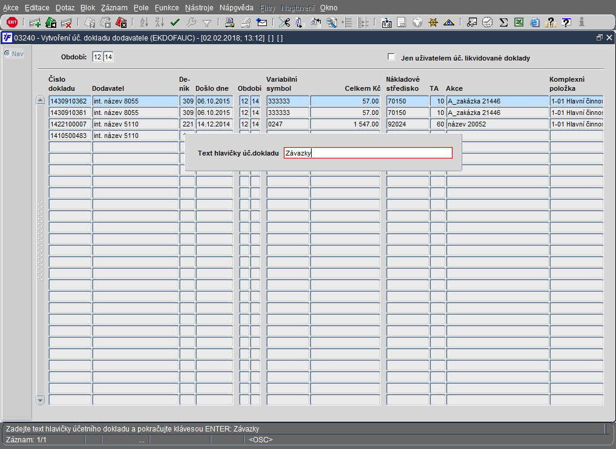Click the wrench tool icon
The height and width of the screenshot is (449, 616).
point(191,23)
